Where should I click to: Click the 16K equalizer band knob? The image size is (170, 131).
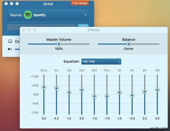tap(157, 90)
